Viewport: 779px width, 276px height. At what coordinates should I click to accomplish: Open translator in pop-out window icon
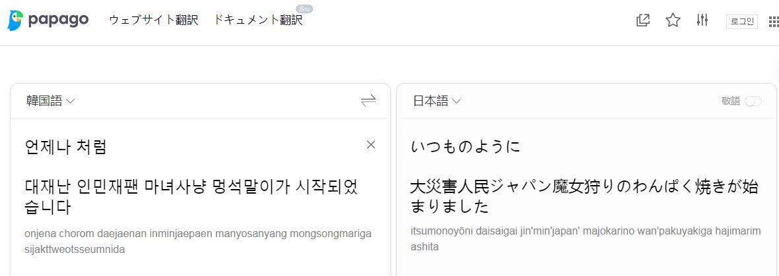pyautogui.click(x=643, y=20)
